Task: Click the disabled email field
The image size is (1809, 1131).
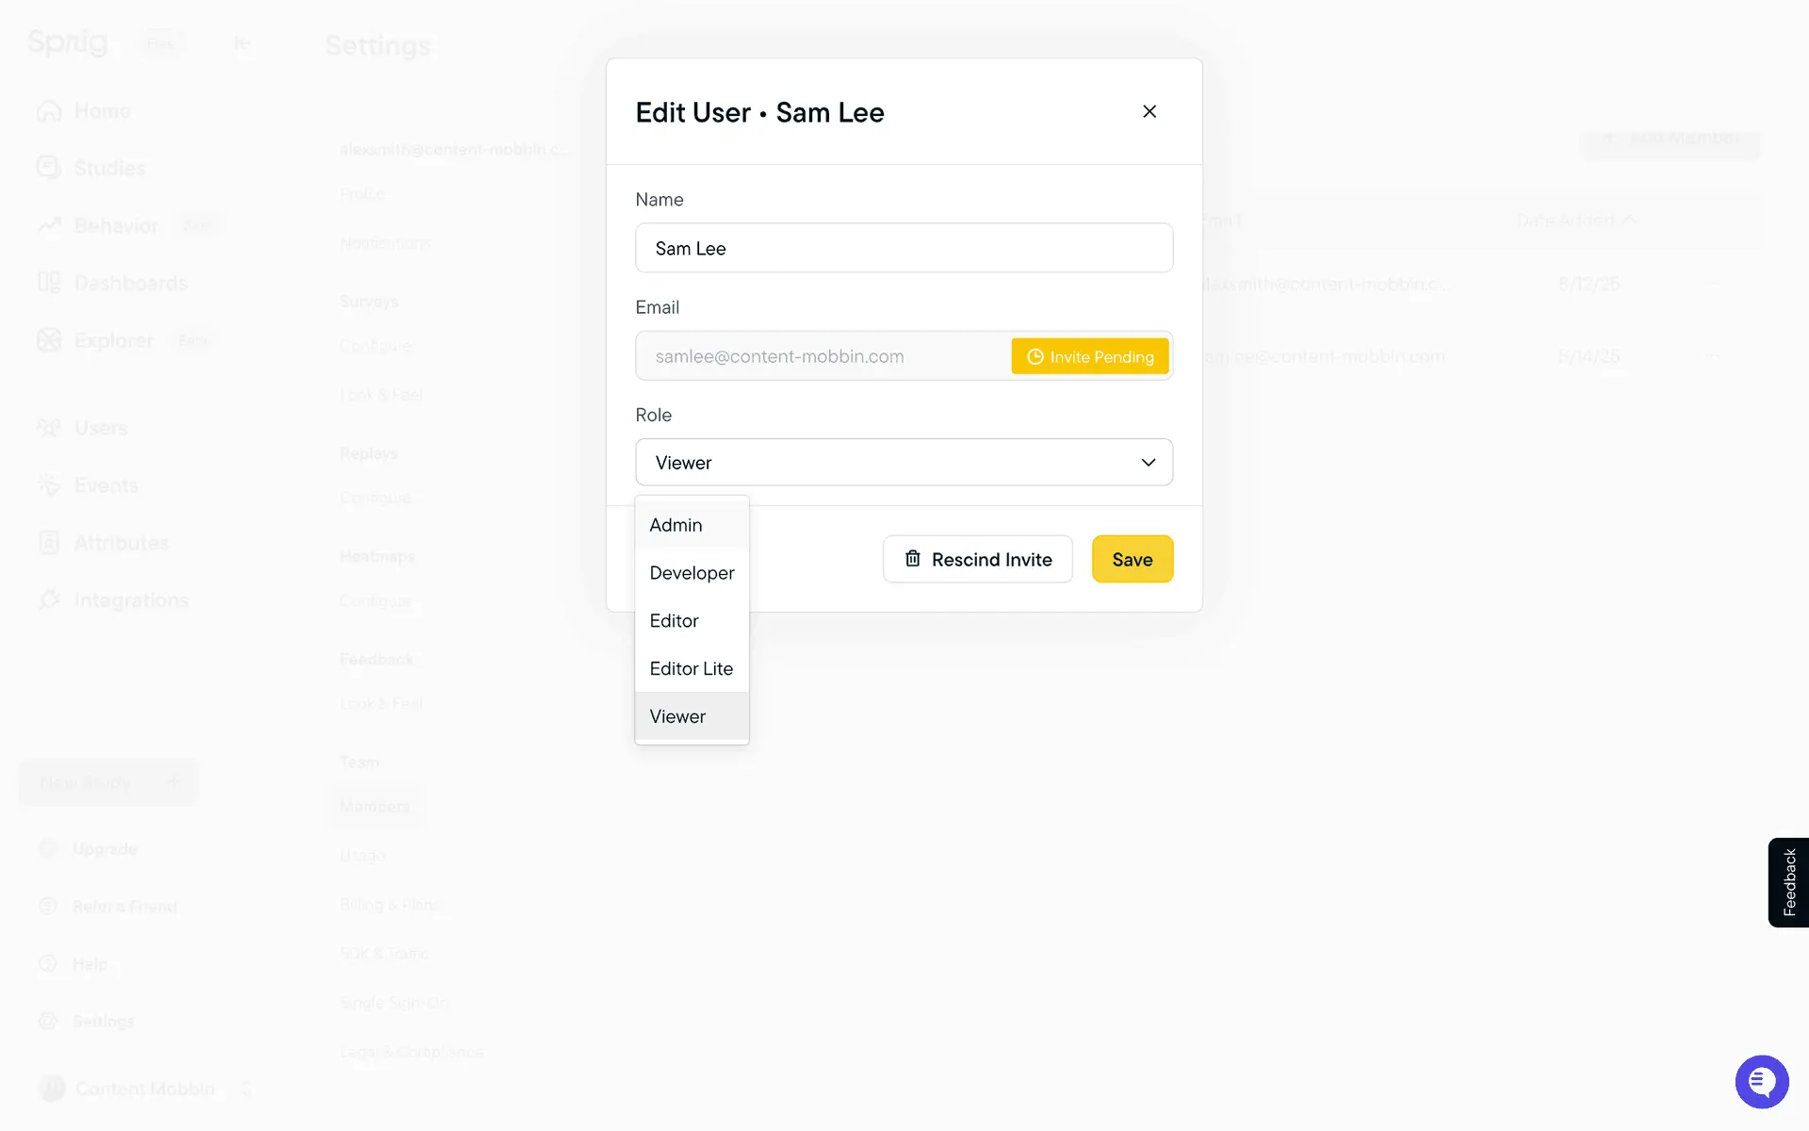Action: pyautogui.click(x=820, y=356)
